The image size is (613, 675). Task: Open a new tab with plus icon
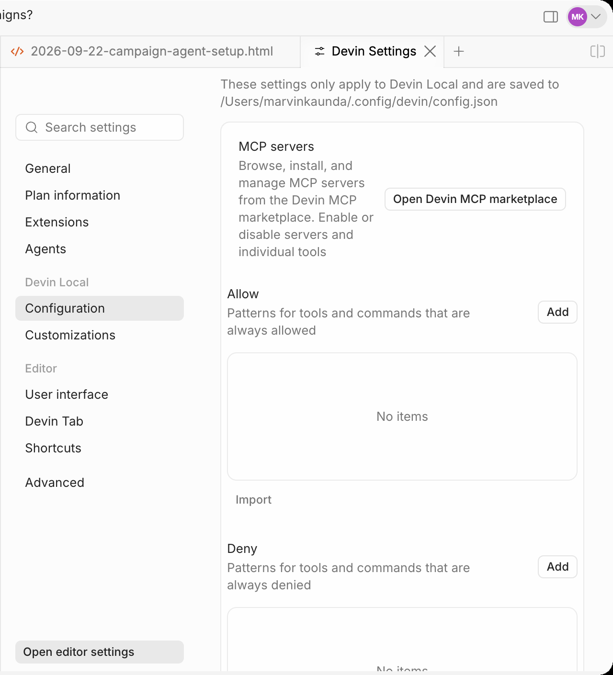pos(459,51)
